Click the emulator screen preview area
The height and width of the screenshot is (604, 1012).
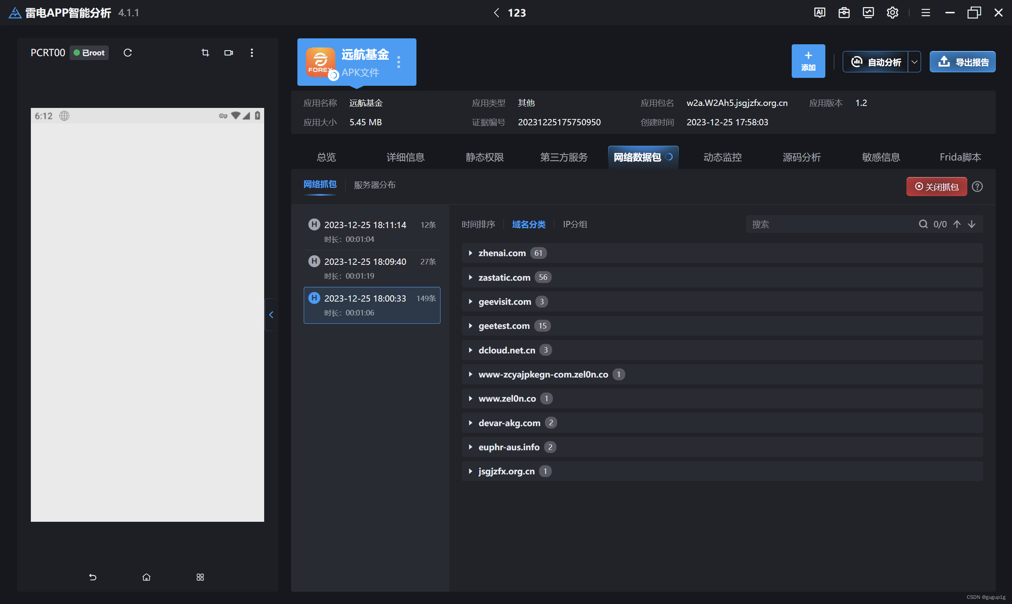[148, 315]
